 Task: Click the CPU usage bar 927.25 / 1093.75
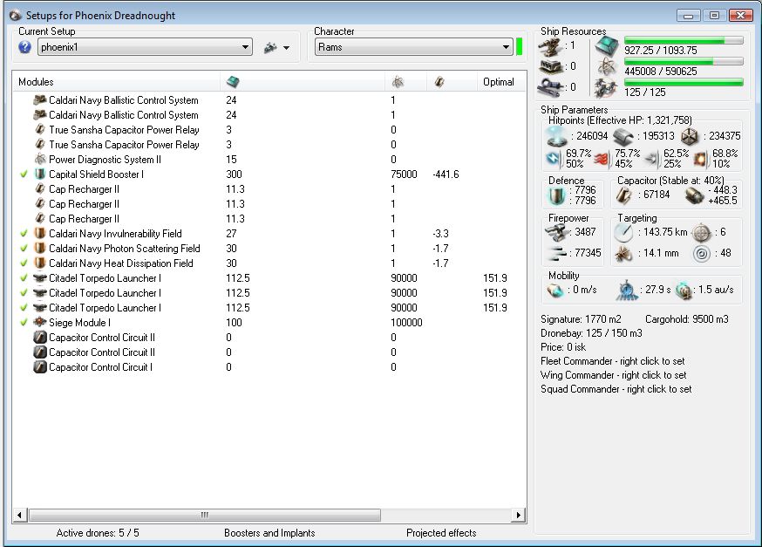pyautogui.click(x=684, y=40)
